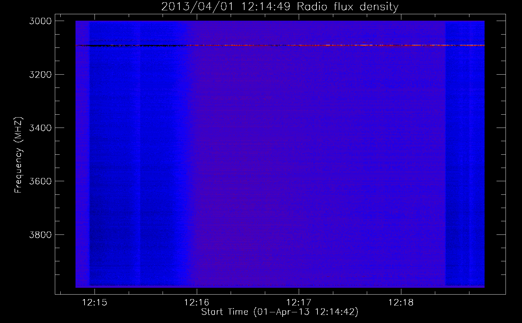The width and height of the screenshot is (522, 323).
Task: Click the 12:15 time axis label
Action: 95,303
